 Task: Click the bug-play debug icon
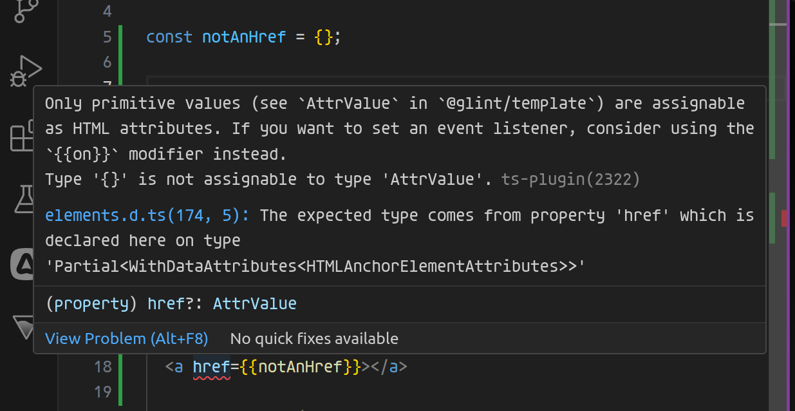click(x=26, y=70)
